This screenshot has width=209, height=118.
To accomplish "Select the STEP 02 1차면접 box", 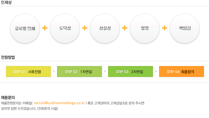I will tap(80, 71).
